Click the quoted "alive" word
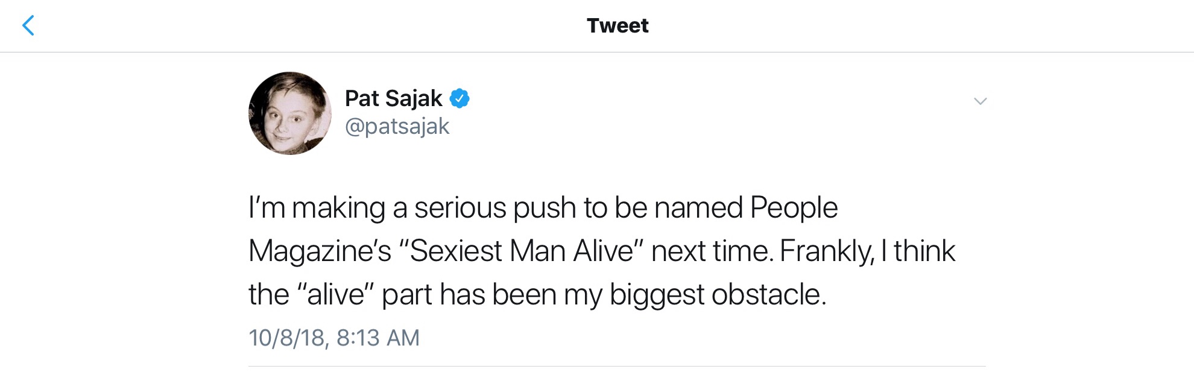Viewport: 1194px width, 375px height. (x=336, y=294)
